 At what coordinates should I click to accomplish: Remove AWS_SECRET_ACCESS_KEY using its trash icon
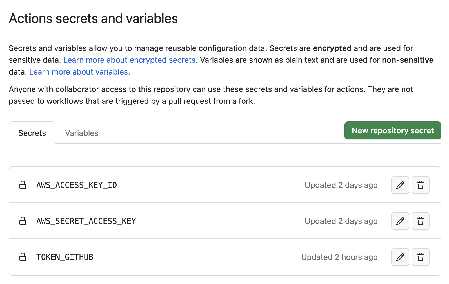click(420, 221)
